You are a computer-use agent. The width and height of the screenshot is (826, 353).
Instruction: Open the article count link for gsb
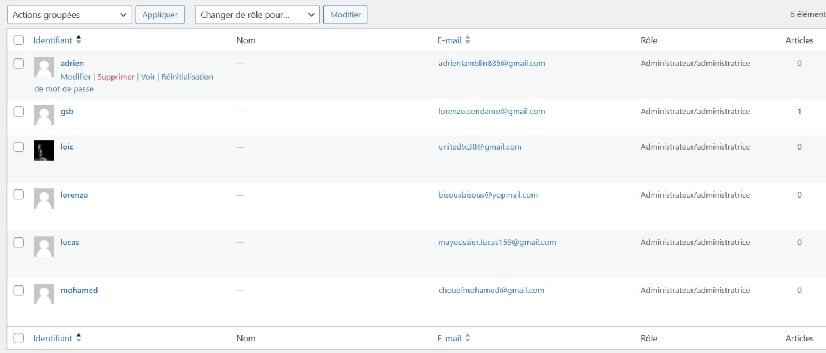799,111
